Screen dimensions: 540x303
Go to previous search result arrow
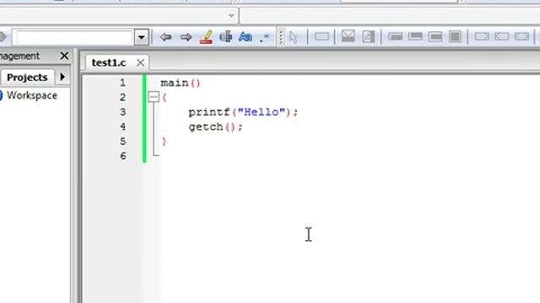(x=165, y=37)
